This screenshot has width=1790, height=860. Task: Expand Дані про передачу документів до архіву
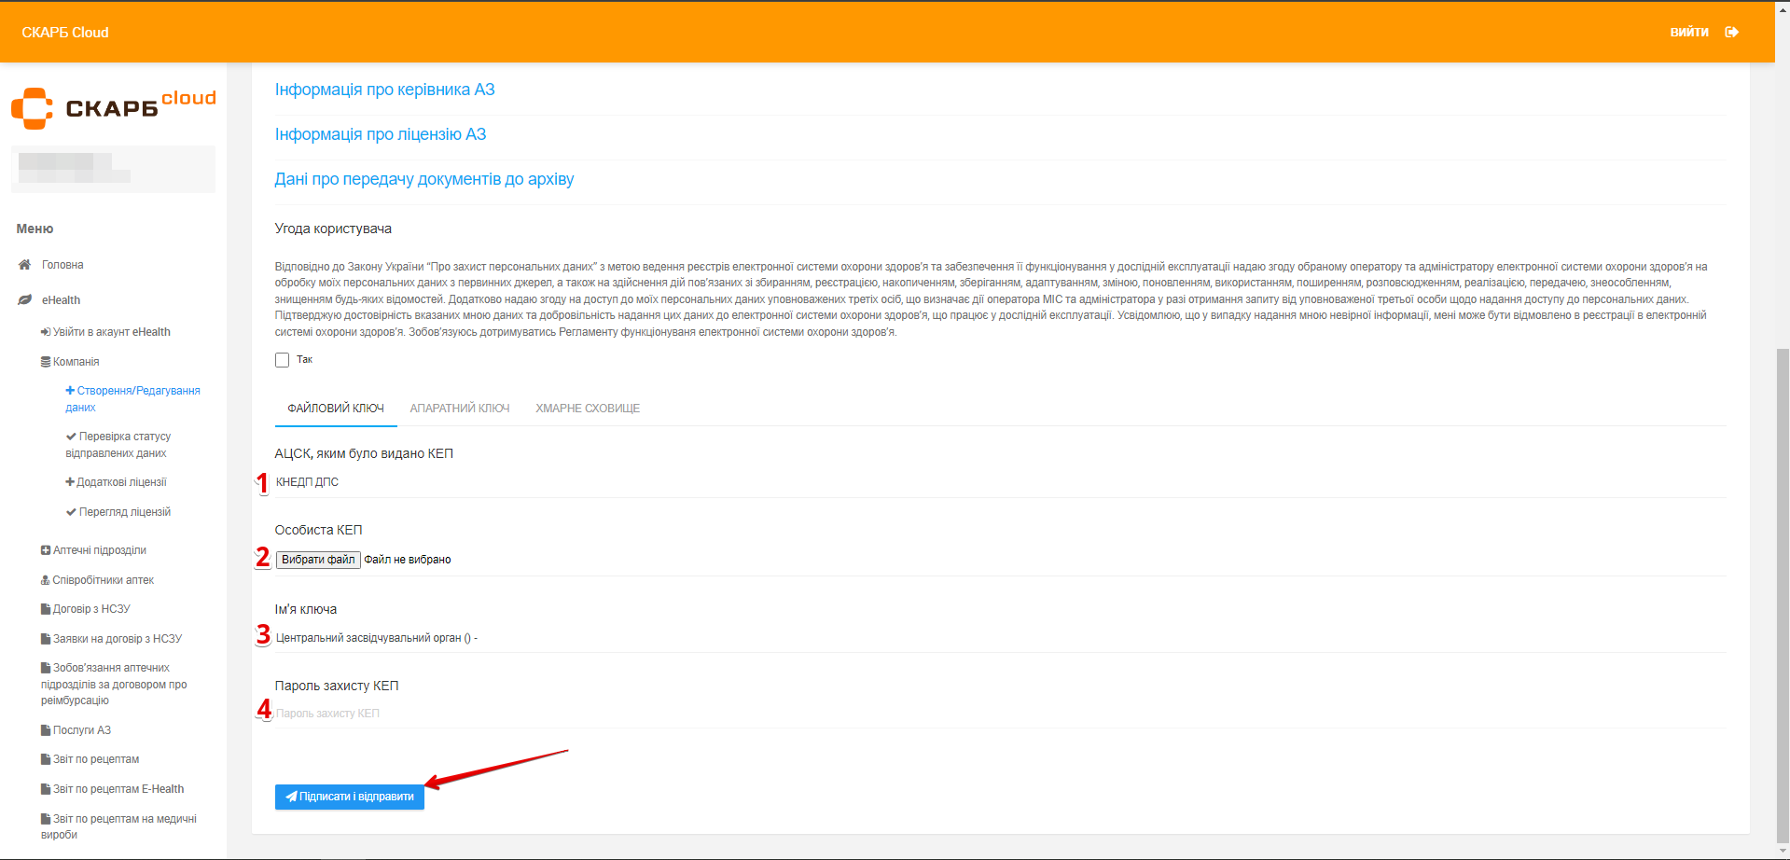(424, 179)
